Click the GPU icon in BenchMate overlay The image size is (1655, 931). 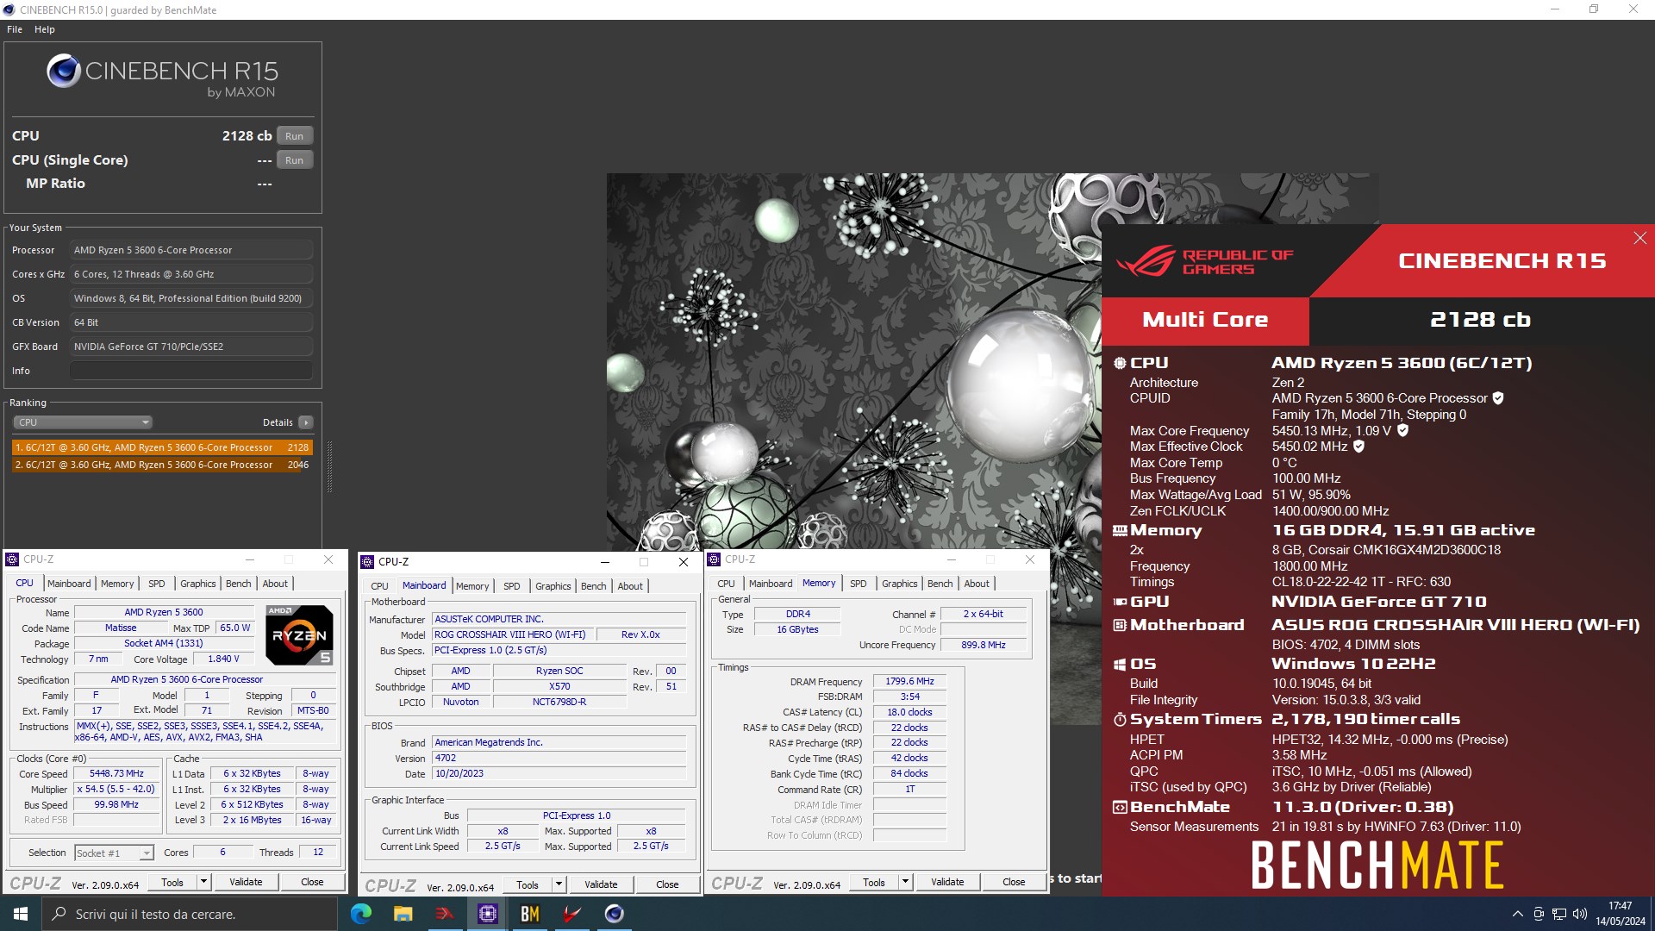[1120, 602]
